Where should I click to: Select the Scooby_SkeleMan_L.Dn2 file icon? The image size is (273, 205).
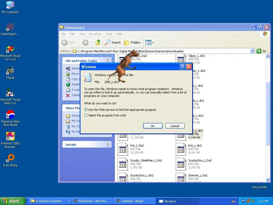pos(123,164)
